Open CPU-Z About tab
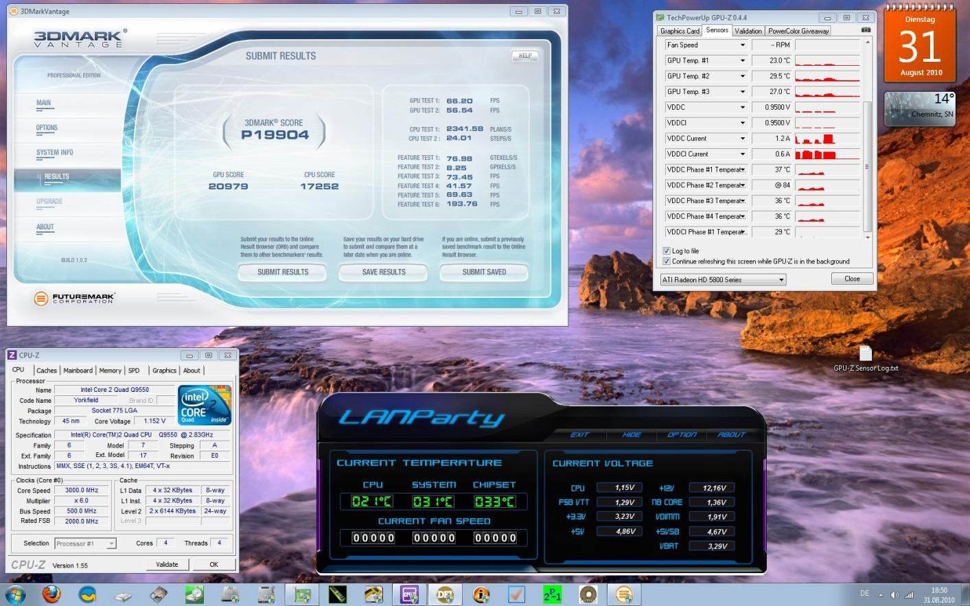 click(x=192, y=371)
